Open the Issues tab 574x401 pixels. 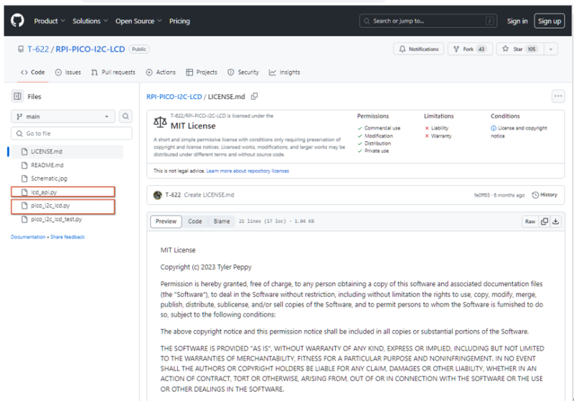(68, 72)
